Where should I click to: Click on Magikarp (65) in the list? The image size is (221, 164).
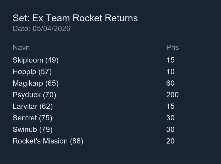pos(36,83)
